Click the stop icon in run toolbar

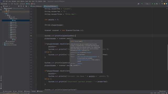159,4
